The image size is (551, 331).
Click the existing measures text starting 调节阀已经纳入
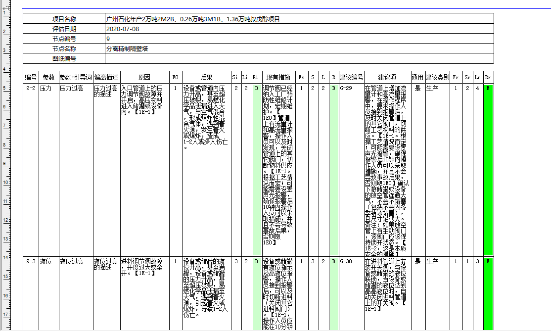278,165
